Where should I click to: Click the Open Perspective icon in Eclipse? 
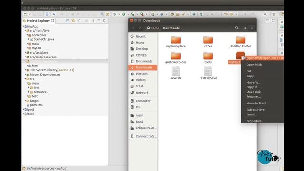coord(274,14)
